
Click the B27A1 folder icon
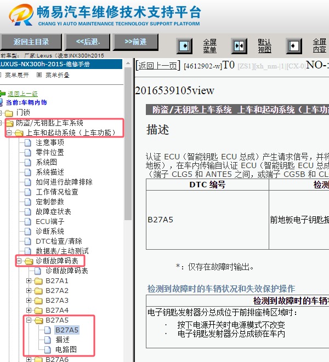[38, 281]
